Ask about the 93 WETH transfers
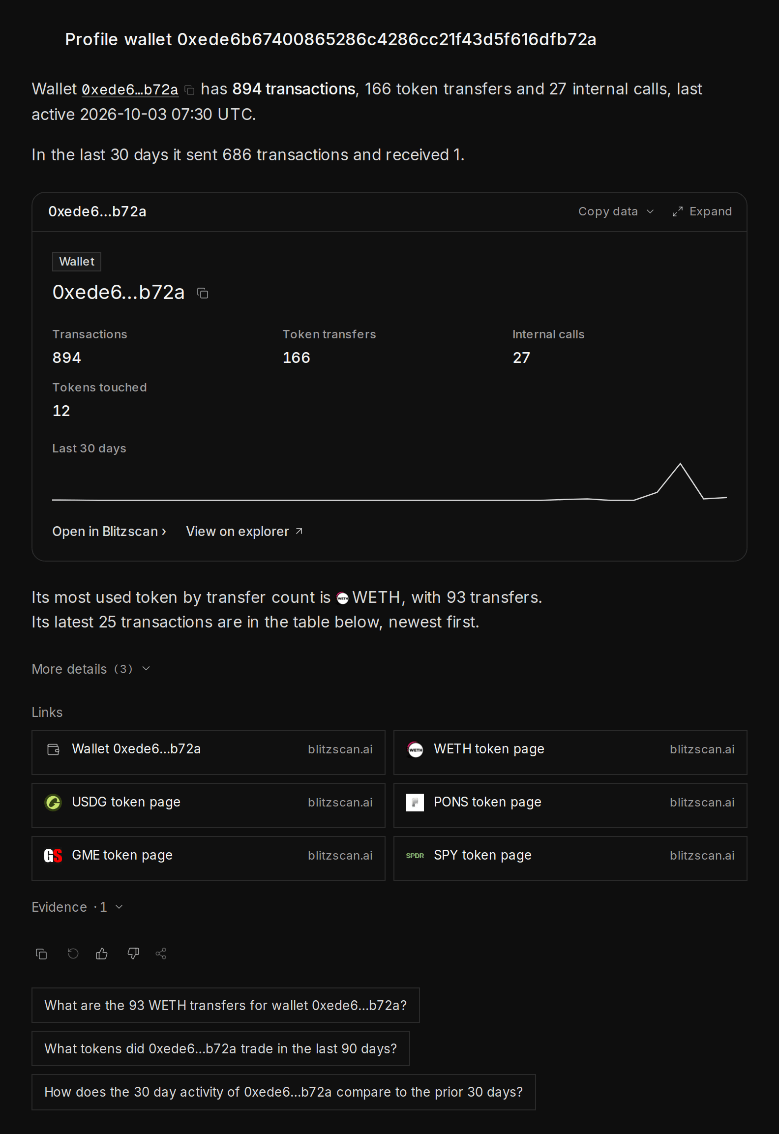The width and height of the screenshot is (779, 1134). click(226, 1005)
